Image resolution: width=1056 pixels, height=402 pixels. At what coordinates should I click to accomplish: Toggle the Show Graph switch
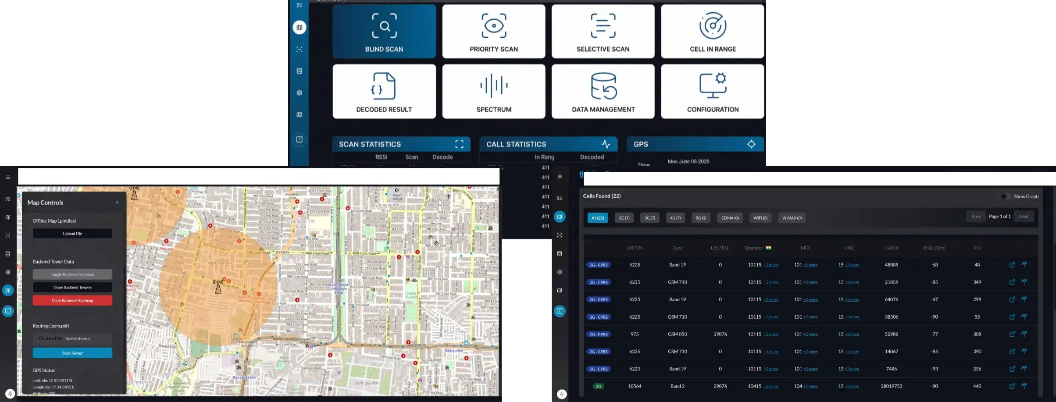coord(1006,196)
